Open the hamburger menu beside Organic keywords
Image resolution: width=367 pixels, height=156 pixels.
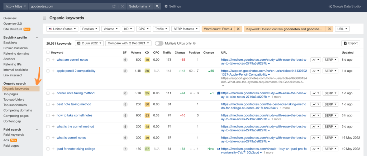tap(44, 18)
